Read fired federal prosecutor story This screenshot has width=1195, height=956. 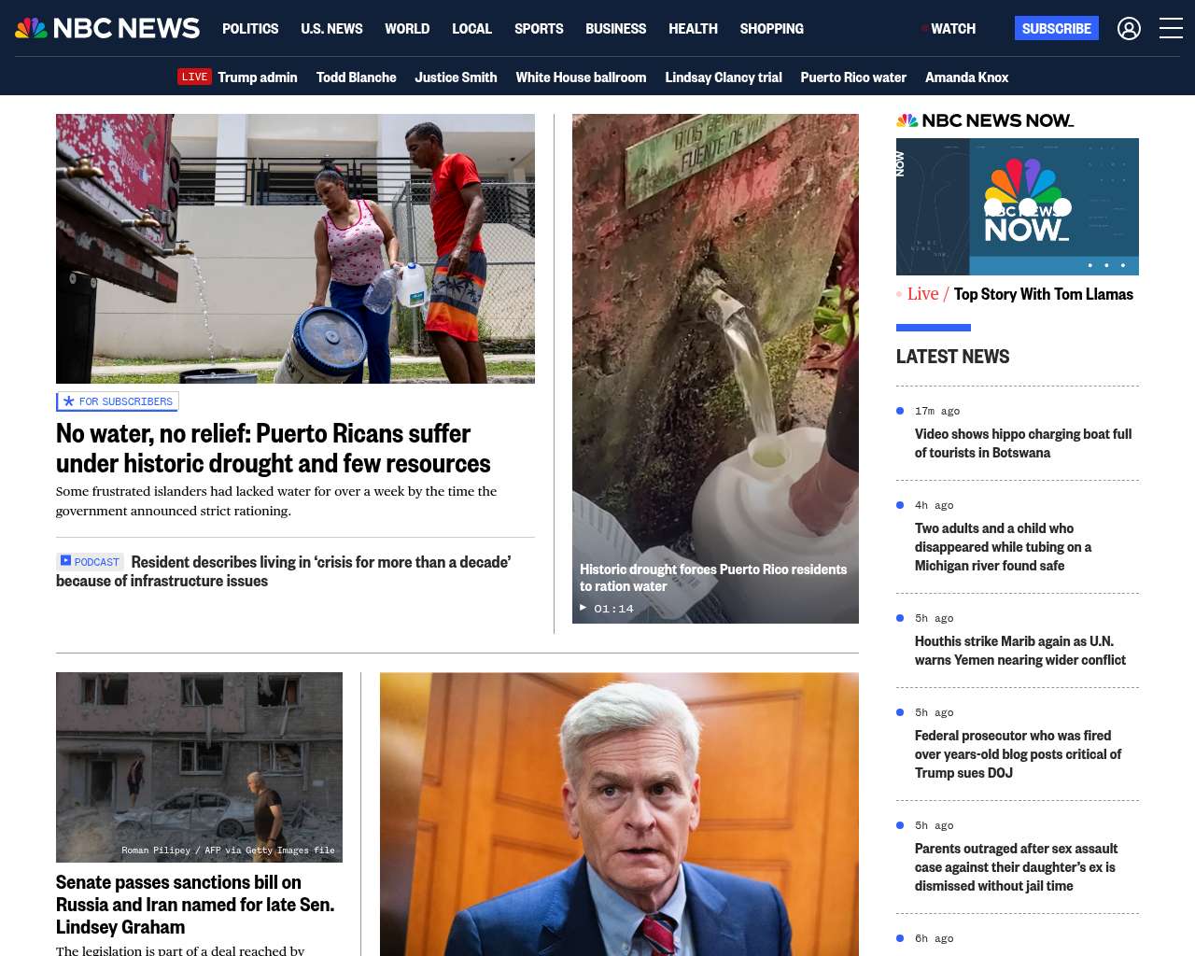point(1018,754)
